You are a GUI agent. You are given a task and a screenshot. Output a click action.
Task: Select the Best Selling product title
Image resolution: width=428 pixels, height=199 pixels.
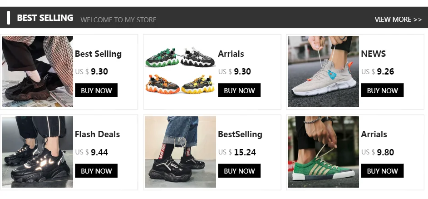(98, 54)
